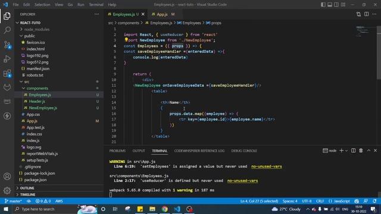Open the Terminal menu
The image size is (381, 214).
click(x=96, y=5)
